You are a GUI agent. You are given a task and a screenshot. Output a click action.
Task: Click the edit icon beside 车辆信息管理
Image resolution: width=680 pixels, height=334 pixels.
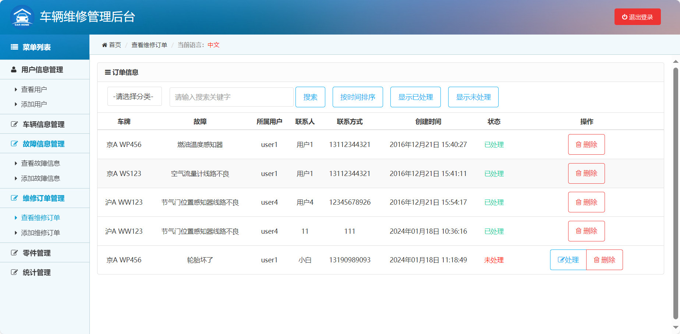tap(14, 124)
